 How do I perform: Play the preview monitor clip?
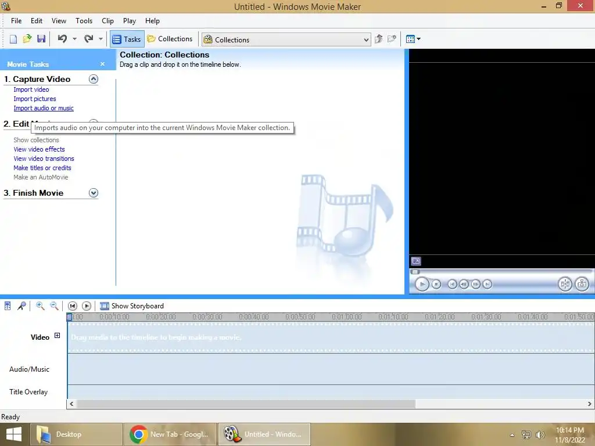tap(422, 284)
